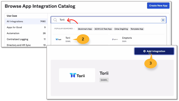Choose Template App popular search

coord(137,29)
